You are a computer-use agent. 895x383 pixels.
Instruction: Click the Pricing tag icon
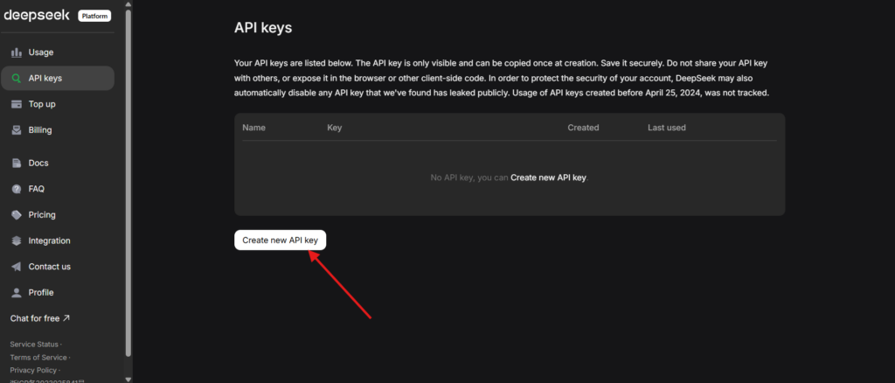coord(17,215)
